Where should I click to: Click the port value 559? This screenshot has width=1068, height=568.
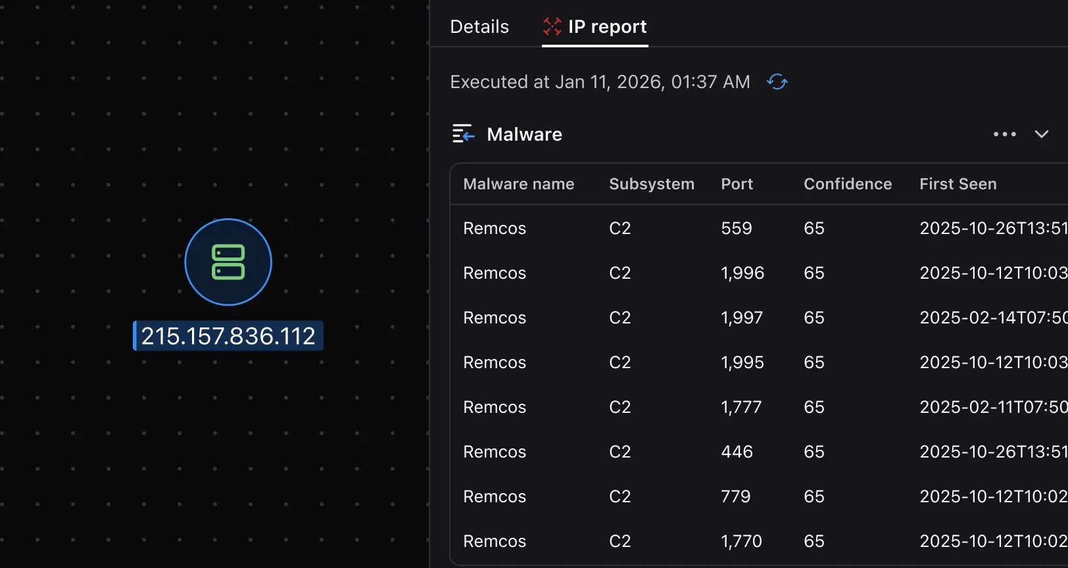pyautogui.click(x=736, y=228)
